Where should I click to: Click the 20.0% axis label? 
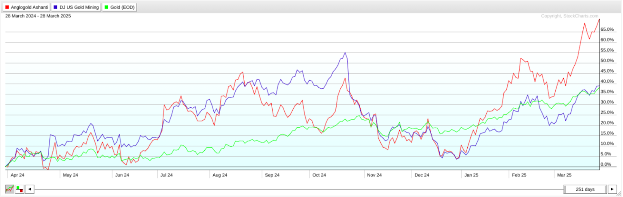[x=607, y=123]
